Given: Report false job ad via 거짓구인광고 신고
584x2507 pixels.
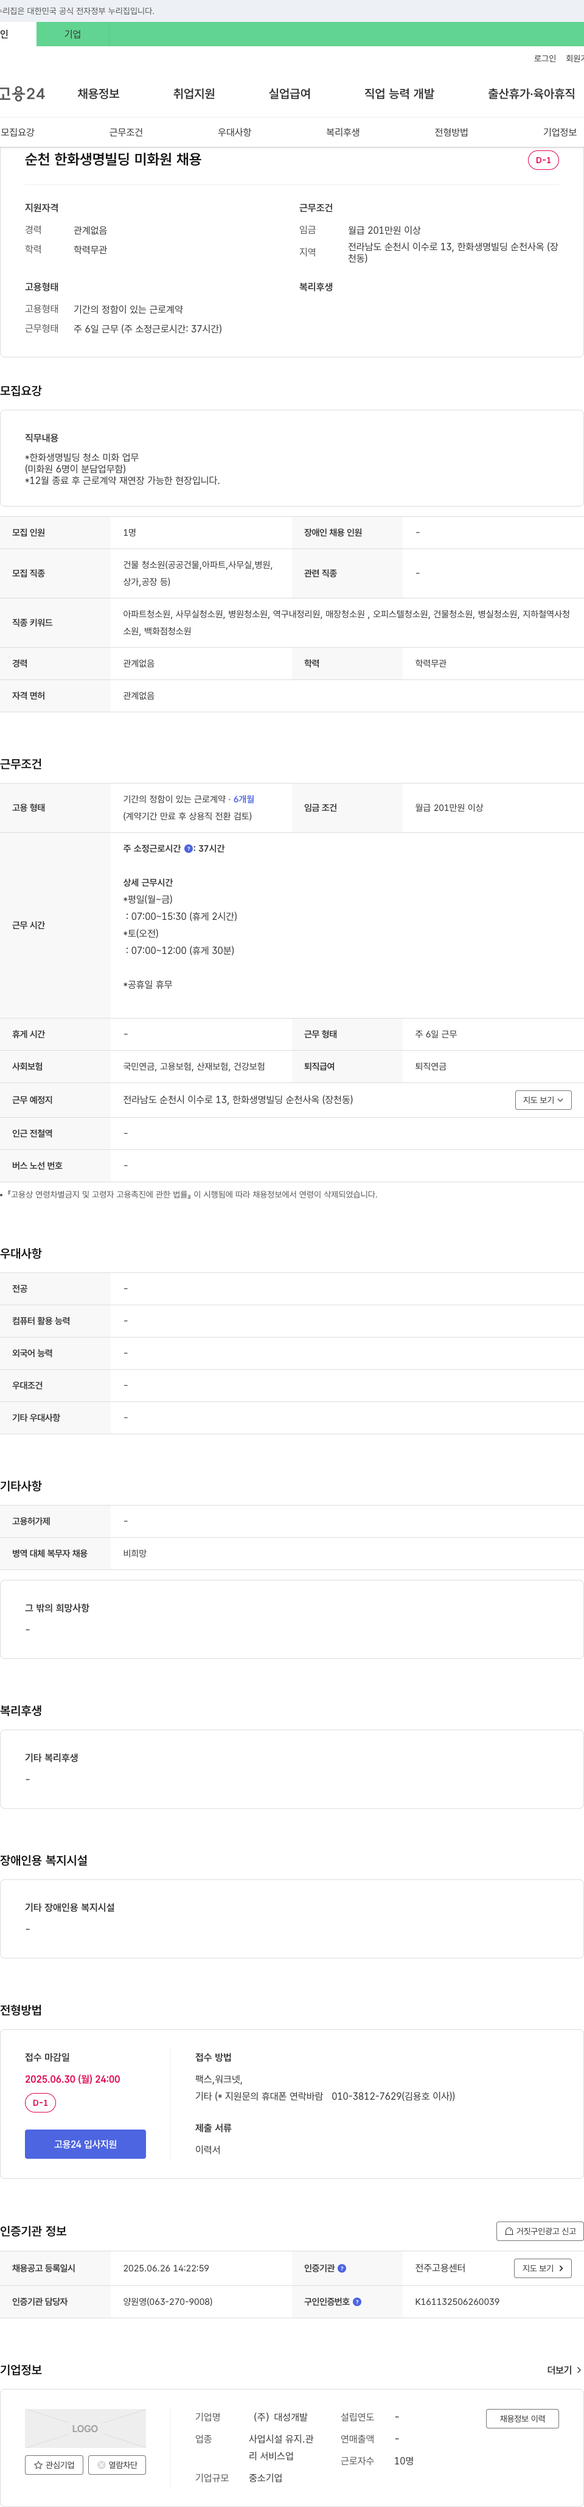Looking at the screenshot, I should 540,2231.
